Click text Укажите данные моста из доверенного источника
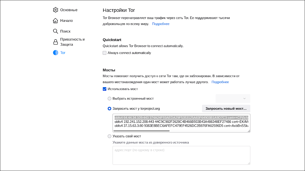 point(151,142)
